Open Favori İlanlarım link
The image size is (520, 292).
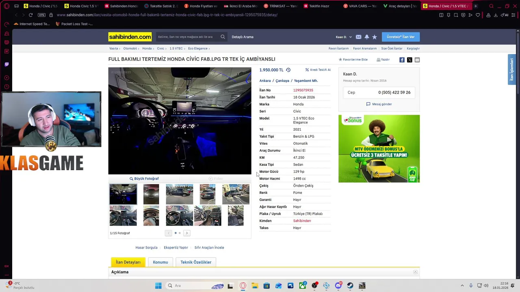(x=338, y=48)
